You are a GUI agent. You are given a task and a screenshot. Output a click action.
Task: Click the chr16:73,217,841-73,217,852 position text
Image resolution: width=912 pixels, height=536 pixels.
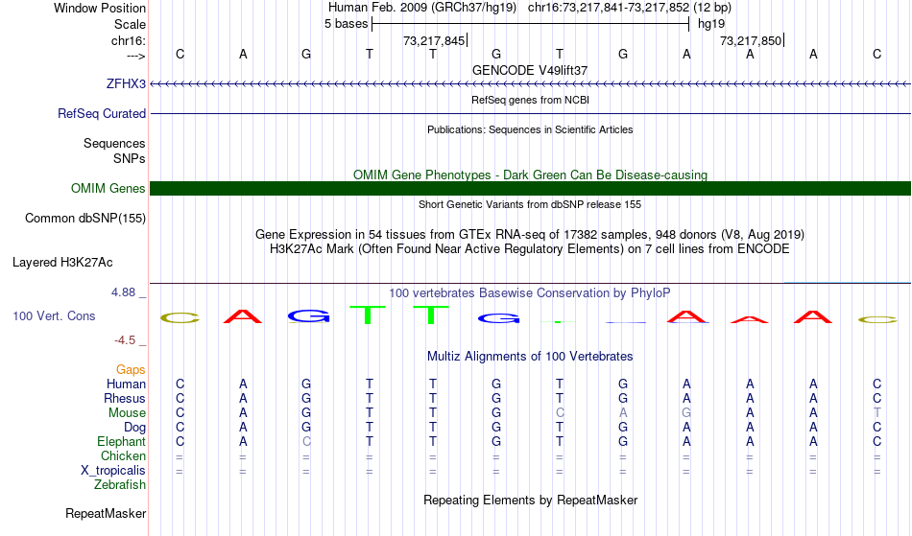click(x=609, y=8)
